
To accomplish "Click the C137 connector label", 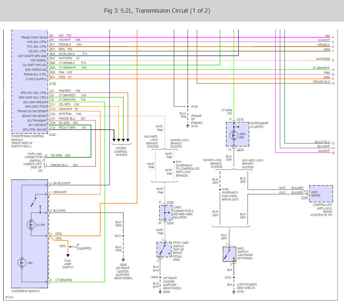I will 52,134.
